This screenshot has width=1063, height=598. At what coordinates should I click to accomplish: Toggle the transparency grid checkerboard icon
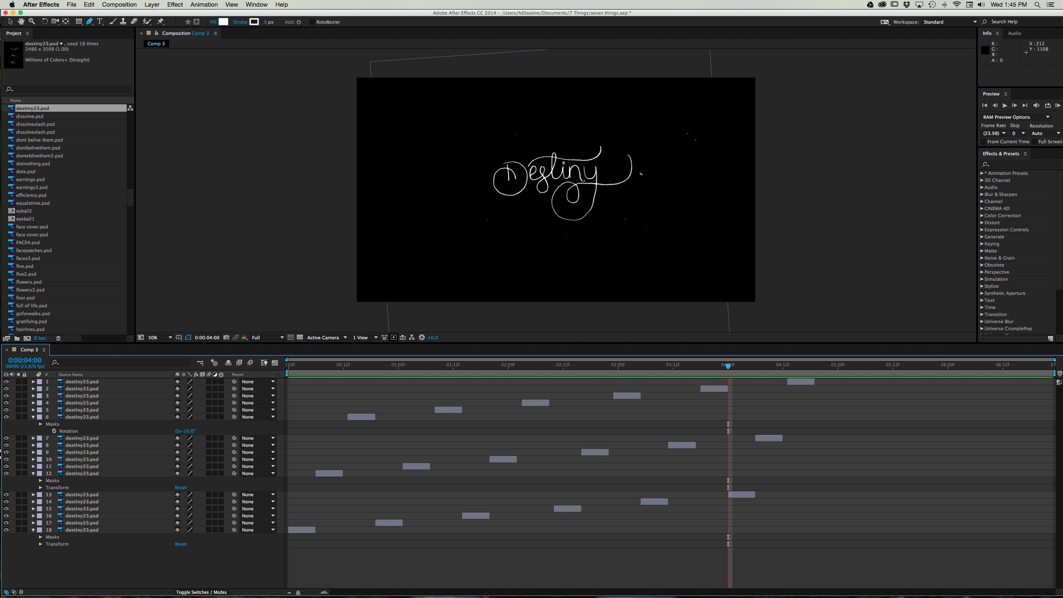point(299,338)
